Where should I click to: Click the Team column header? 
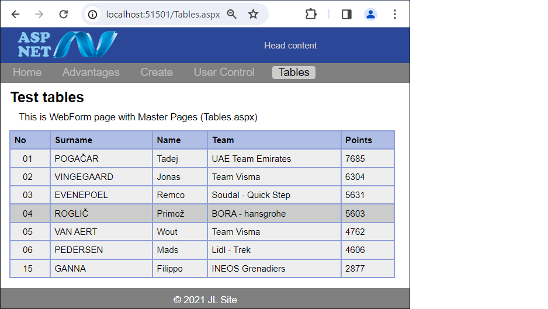275,140
